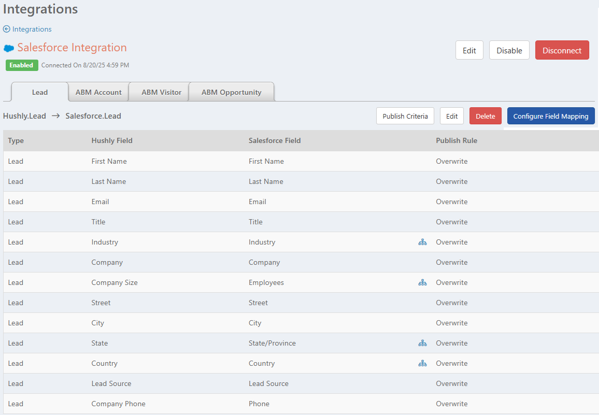Select the Hushly Field cell 'State'
Screen dimensions: 599x415
99,343
